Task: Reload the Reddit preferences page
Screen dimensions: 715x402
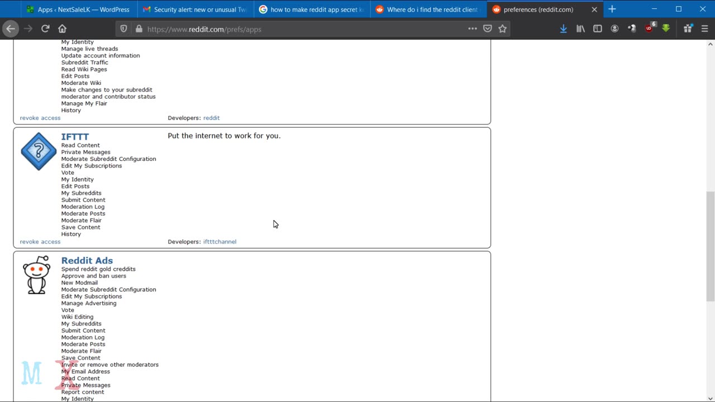Action: click(x=45, y=28)
